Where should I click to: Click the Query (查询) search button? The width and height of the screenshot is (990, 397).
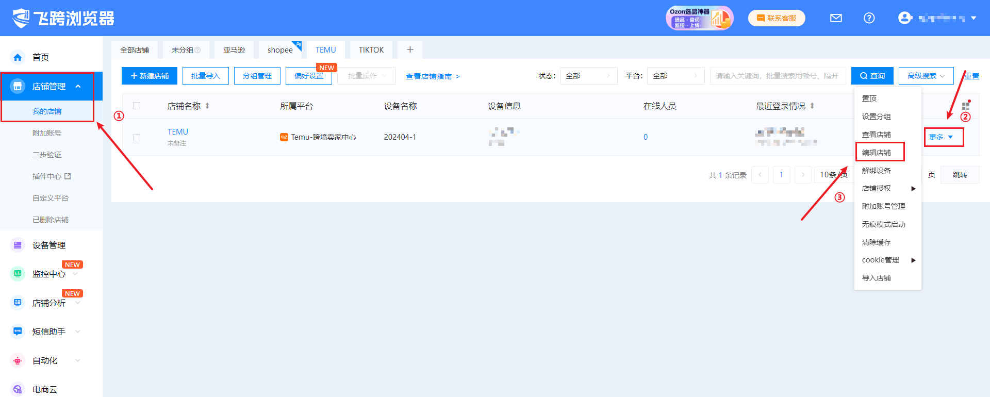tap(872, 76)
